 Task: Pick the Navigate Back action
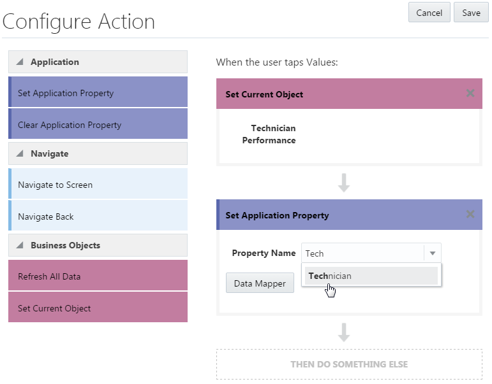tap(98, 217)
